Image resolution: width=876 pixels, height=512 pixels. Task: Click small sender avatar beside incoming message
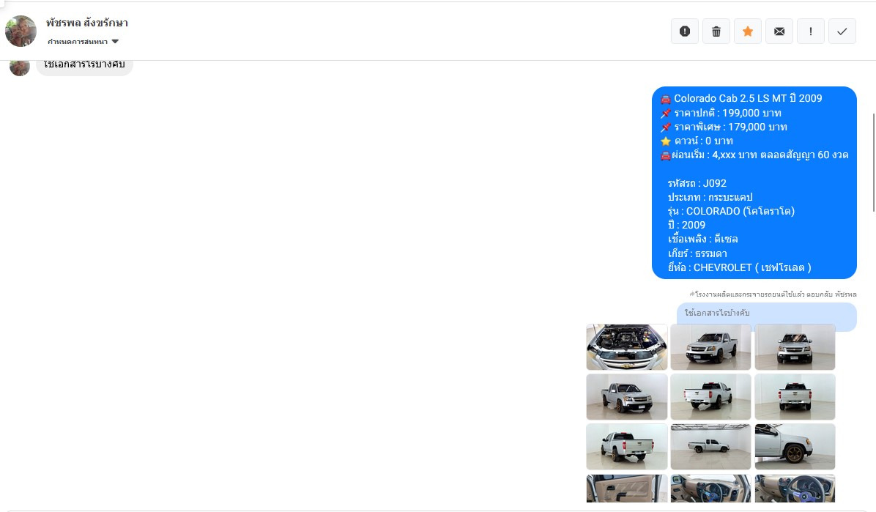20,67
